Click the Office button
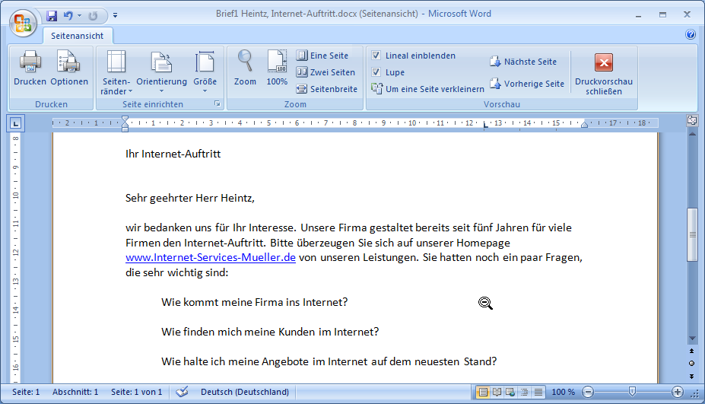 tap(22, 21)
